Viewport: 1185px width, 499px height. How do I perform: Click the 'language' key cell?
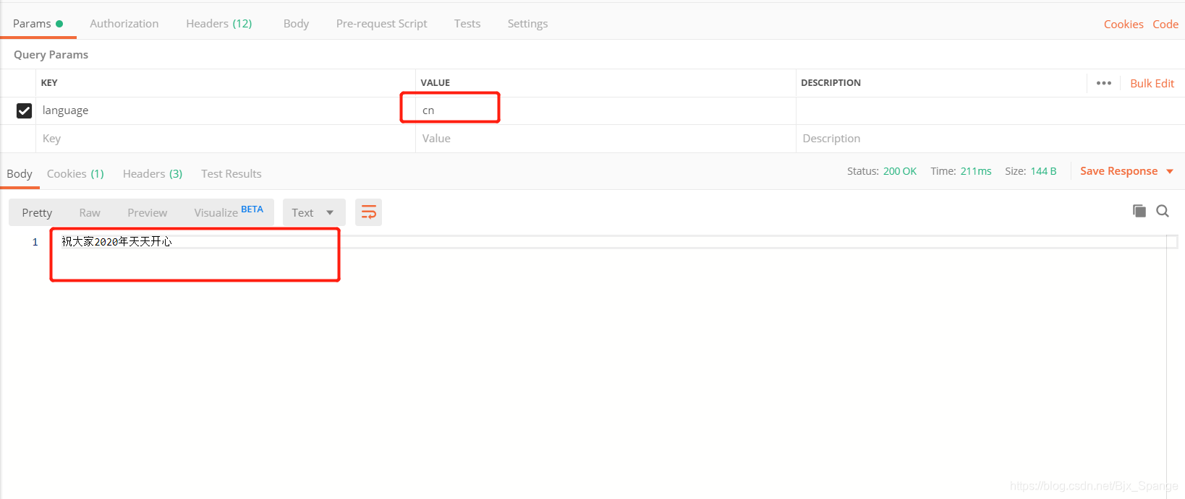(226, 110)
